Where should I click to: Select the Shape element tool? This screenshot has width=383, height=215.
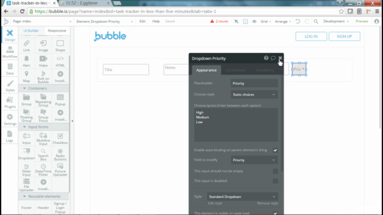tap(60, 46)
